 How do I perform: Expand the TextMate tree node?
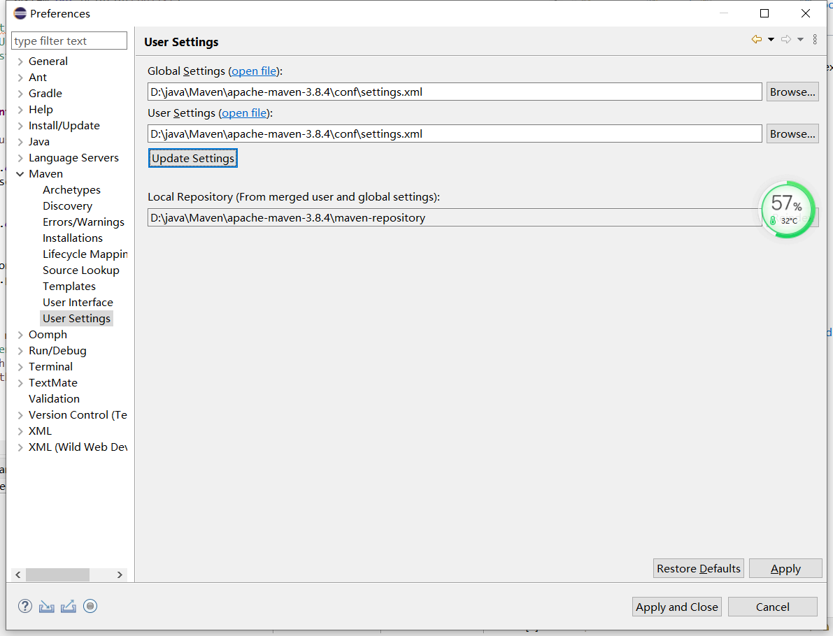tap(20, 383)
